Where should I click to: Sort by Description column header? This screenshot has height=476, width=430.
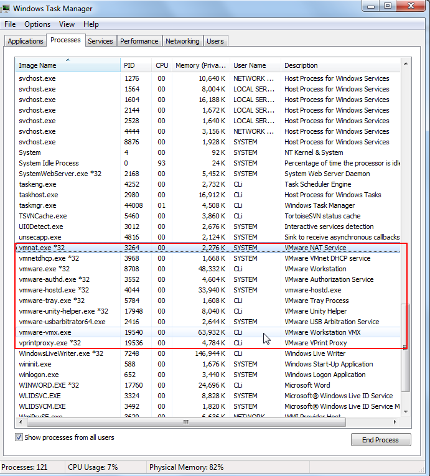pyautogui.click(x=340, y=65)
